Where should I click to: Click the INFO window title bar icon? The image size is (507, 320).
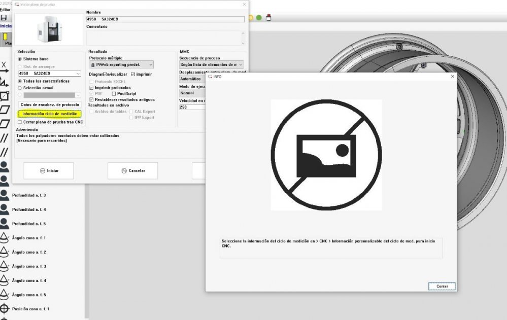210,77
